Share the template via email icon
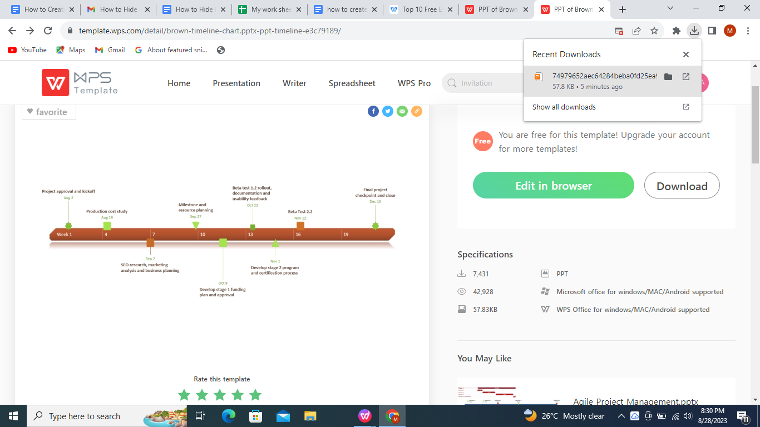 [x=402, y=111]
